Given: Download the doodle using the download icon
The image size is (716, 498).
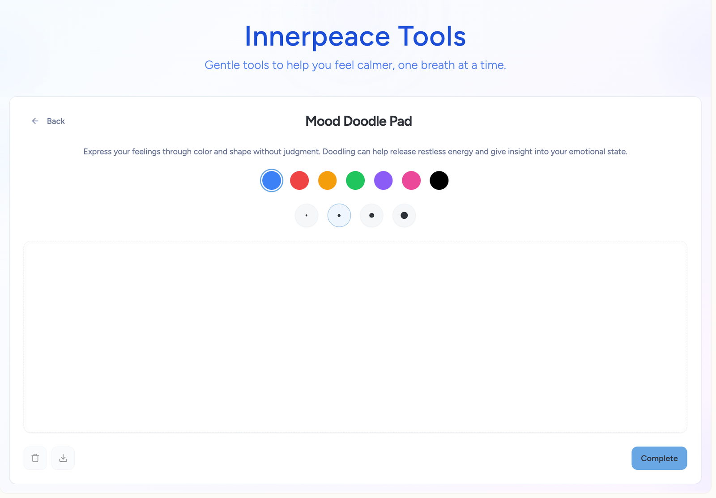Looking at the screenshot, I should click(x=63, y=458).
